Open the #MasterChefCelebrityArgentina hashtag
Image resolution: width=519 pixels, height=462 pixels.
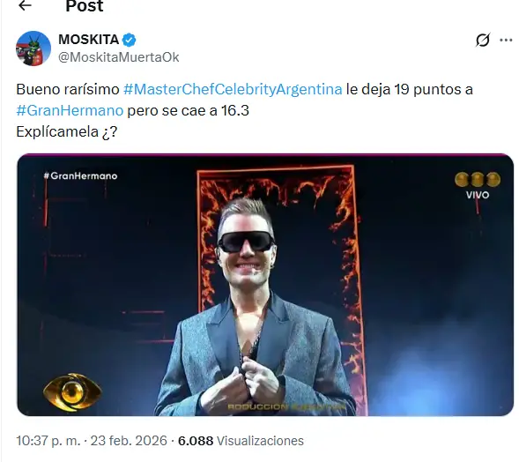pos(233,89)
